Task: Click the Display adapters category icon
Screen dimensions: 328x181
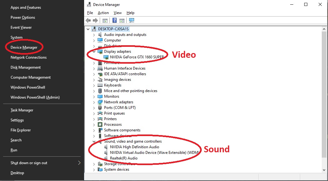Action: (100, 51)
